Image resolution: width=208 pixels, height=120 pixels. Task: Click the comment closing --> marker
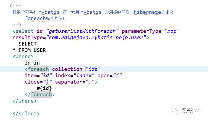[17, 25]
